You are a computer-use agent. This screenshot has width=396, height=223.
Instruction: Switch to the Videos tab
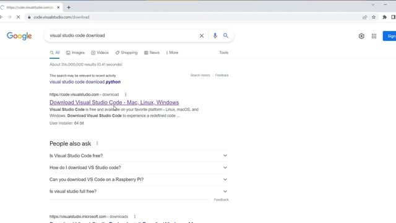(x=100, y=53)
